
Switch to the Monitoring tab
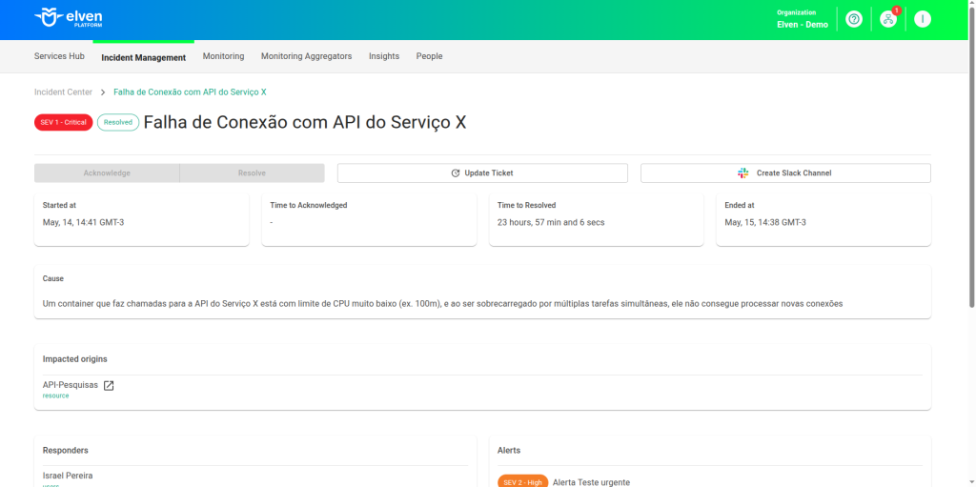223,56
